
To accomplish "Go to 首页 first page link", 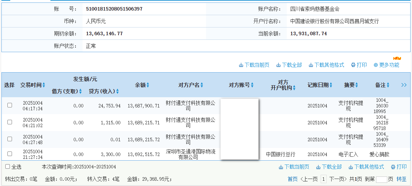I will (x=292, y=179).
